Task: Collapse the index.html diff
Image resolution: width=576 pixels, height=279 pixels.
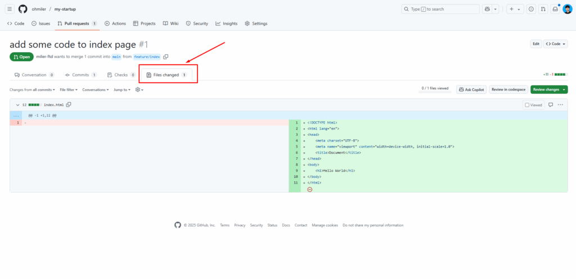Action: (x=17, y=105)
